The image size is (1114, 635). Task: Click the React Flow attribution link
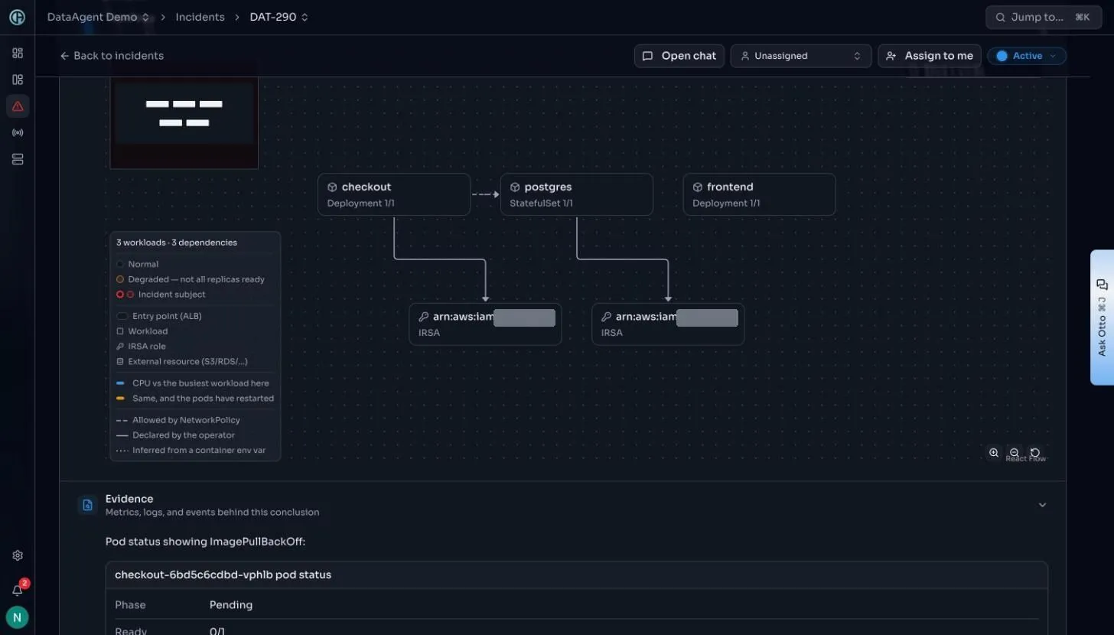click(1025, 459)
